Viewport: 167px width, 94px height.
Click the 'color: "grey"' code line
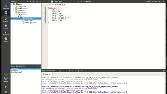(58, 15)
